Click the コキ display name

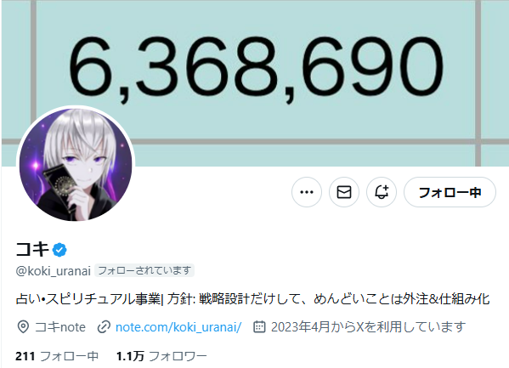click(x=32, y=250)
